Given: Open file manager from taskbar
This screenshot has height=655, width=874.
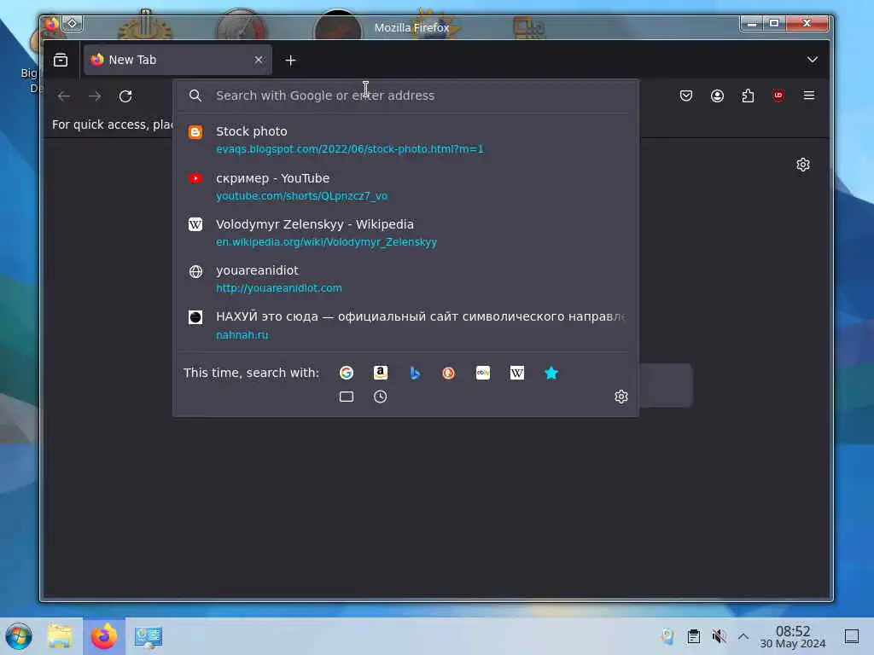Looking at the screenshot, I should (60, 636).
